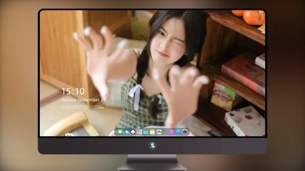This screenshot has height=171, width=305.
Task: Launch the clapperboard video app in dock
Action: click(x=146, y=132)
